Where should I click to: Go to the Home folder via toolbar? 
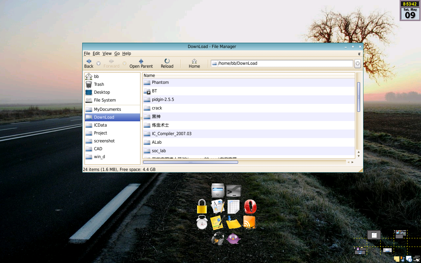click(x=194, y=63)
